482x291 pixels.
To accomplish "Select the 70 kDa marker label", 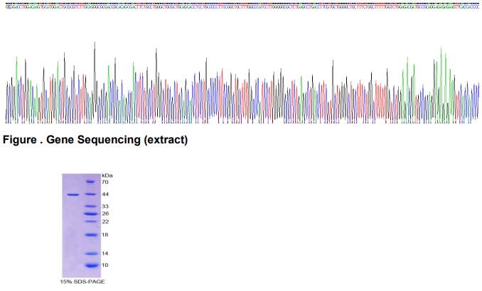I will tap(105, 182).
